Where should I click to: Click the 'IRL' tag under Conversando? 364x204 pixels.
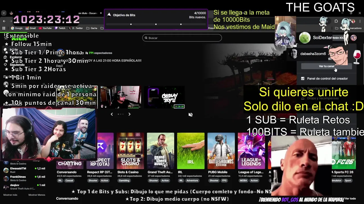(60, 180)
